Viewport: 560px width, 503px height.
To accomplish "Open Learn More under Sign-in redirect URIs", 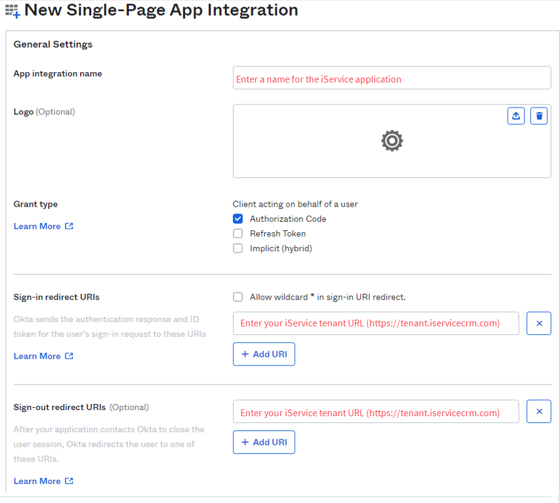I will point(43,356).
